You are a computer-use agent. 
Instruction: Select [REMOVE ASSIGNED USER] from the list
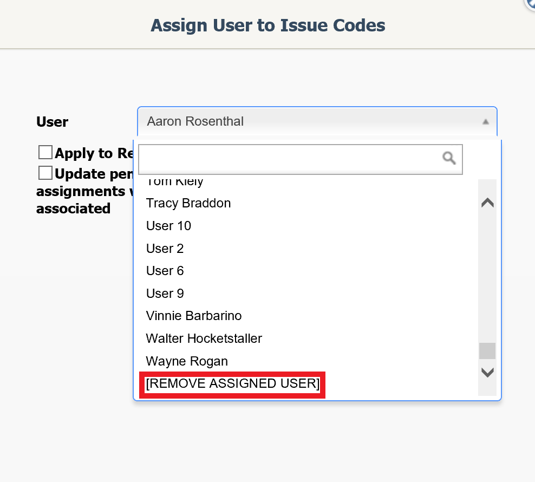(232, 383)
